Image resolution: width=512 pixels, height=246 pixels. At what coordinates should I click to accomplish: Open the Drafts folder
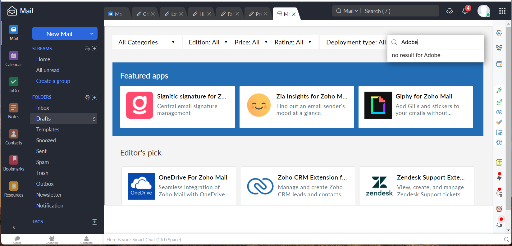(x=64, y=119)
